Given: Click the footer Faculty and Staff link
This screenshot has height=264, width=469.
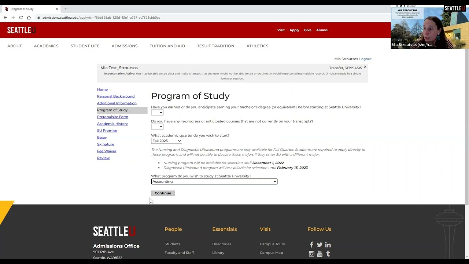Looking at the screenshot, I should (x=179, y=253).
